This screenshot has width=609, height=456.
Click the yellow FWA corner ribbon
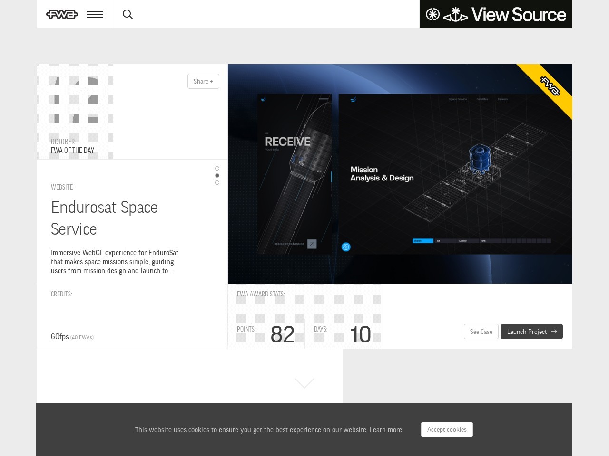(550, 86)
